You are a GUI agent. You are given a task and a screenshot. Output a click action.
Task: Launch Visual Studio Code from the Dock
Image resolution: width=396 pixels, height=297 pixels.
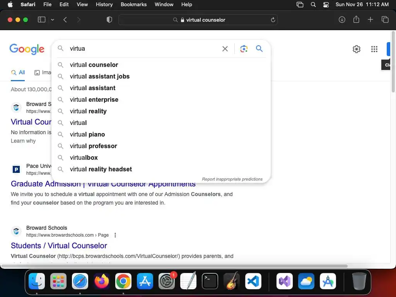(x=253, y=281)
